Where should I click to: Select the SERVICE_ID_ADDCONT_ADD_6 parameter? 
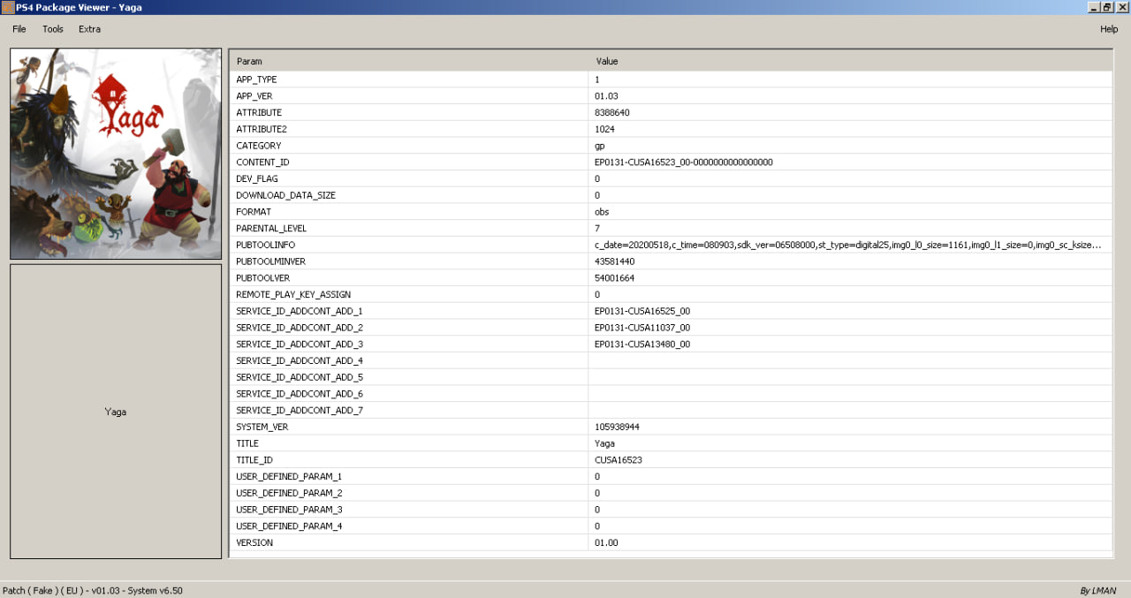[300, 394]
